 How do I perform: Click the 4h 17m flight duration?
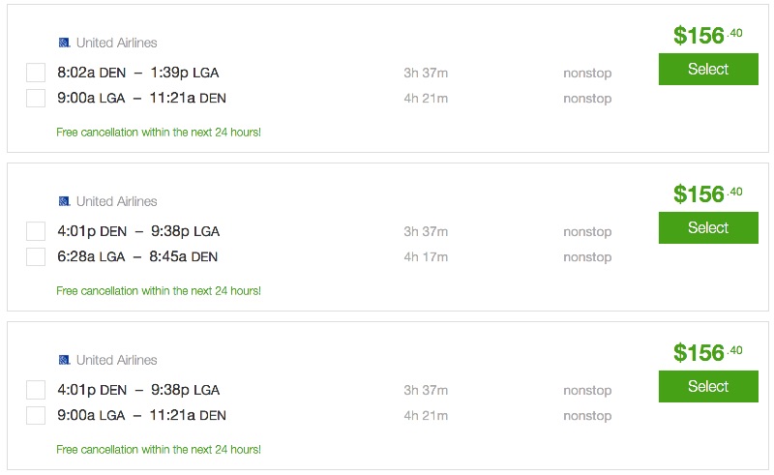pos(426,257)
